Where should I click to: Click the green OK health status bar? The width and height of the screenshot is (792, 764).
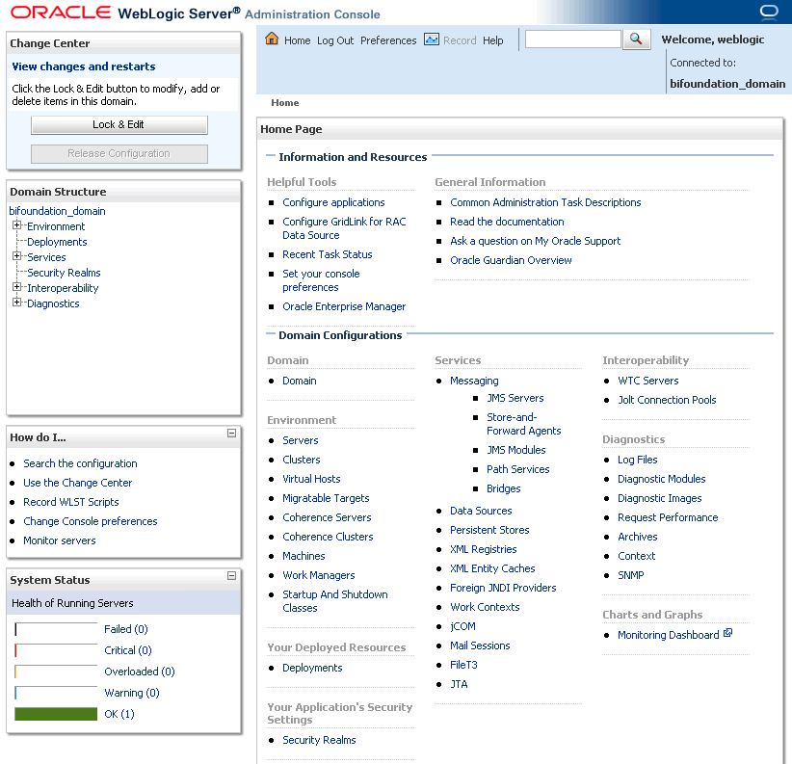tap(56, 714)
